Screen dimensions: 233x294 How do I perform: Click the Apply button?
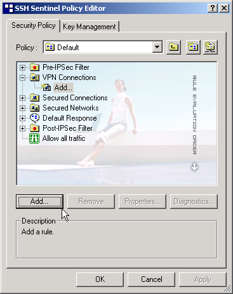(x=203, y=279)
